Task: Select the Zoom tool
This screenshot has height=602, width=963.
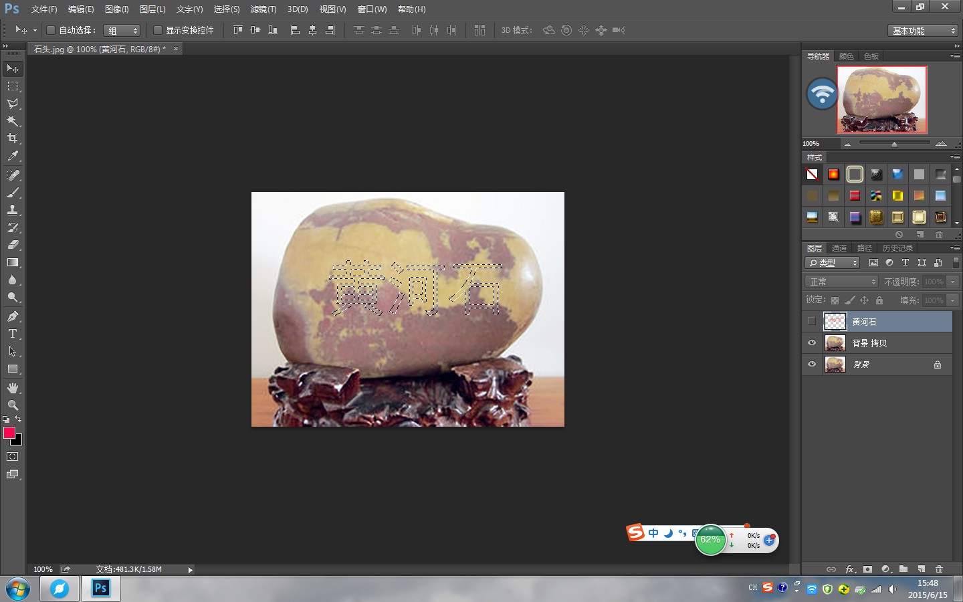Action: pos(13,405)
